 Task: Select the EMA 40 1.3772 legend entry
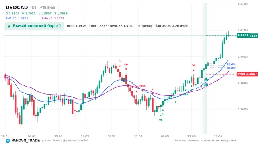pos(53,19)
